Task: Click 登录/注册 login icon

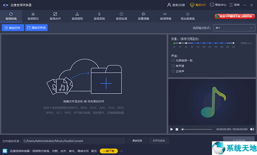Action: point(169,5)
